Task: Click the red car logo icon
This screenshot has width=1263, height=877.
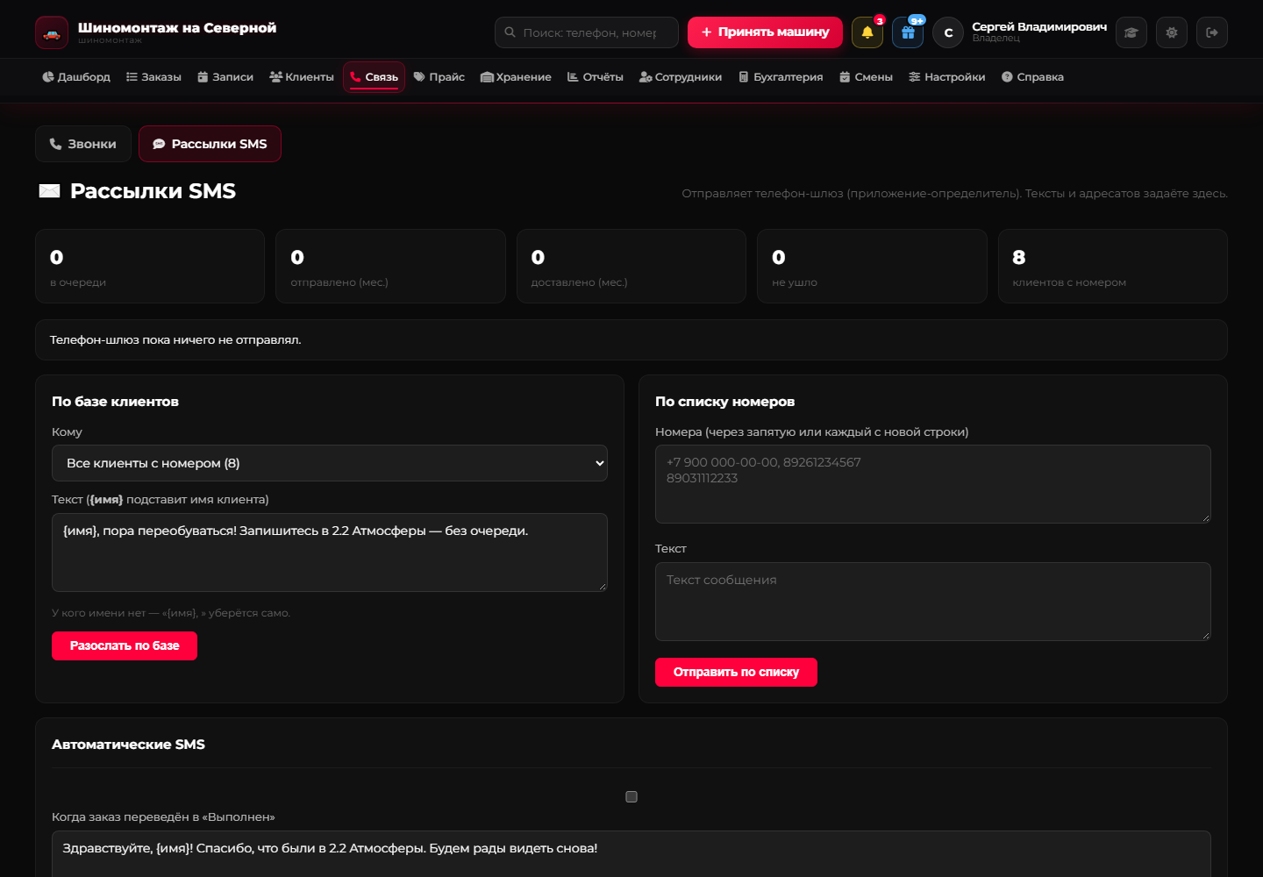Action: [52, 32]
